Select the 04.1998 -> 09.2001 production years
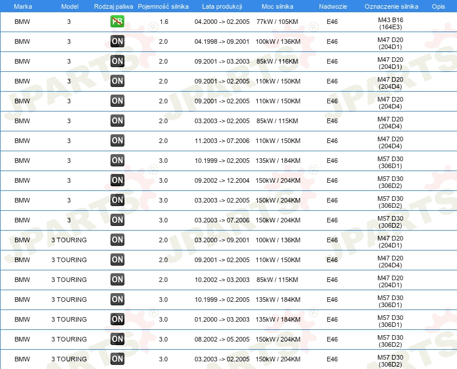The image size is (457, 369). click(222, 41)
